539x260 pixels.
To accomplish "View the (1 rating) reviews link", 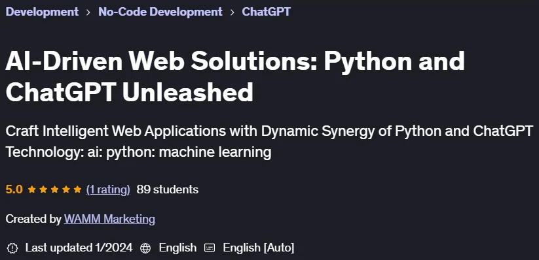I will point(108,189).
